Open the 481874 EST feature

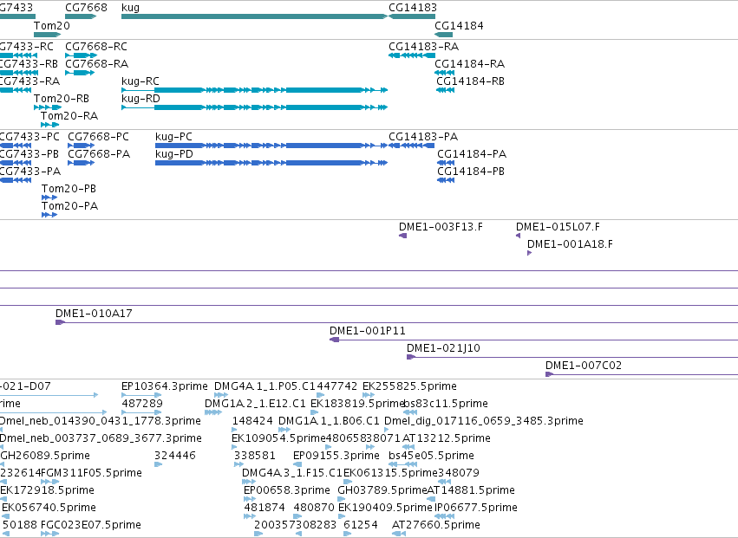pyautogui.click(x=250, y=516)
